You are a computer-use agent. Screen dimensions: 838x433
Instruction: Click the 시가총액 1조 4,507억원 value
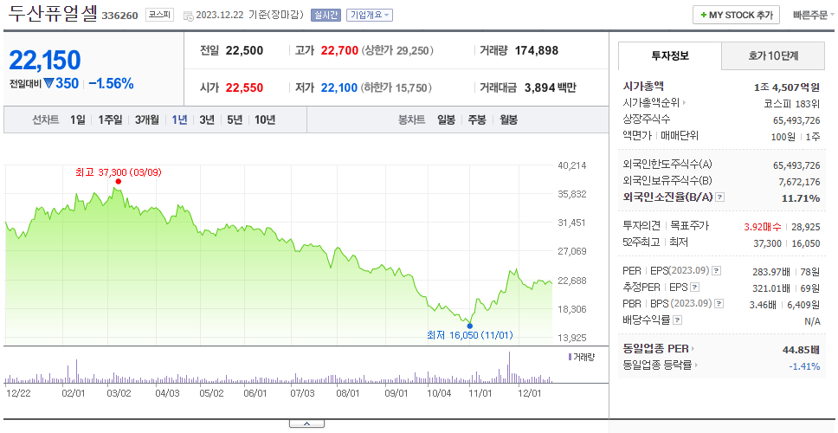[787, 87]
